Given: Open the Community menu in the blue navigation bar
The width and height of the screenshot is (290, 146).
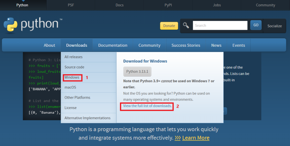Looking at the screenshot, I should tap(149, 45).
